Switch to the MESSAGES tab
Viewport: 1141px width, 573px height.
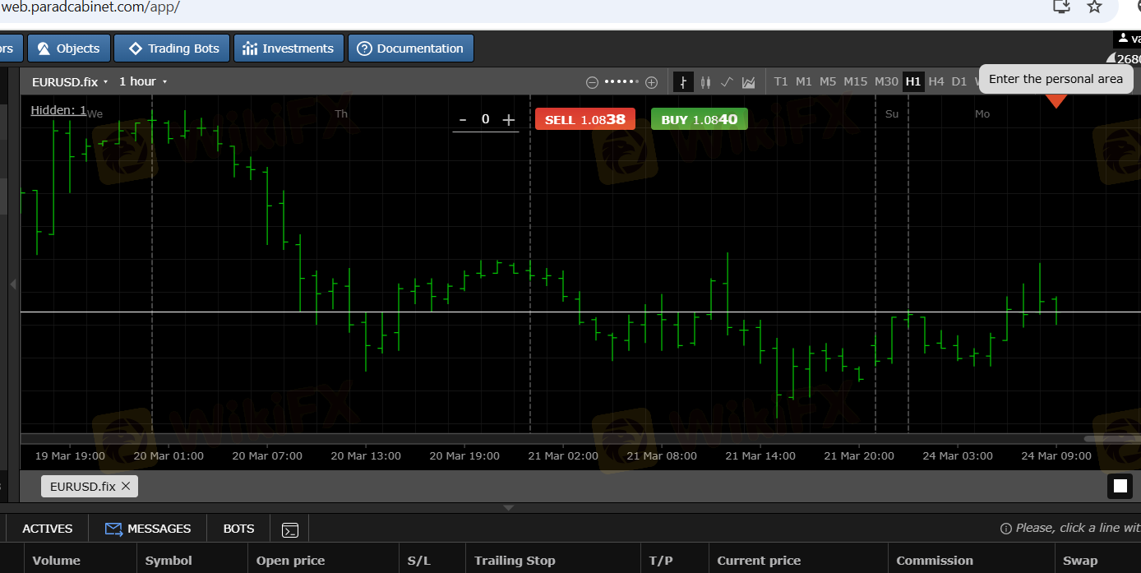(x=148, y=529)
